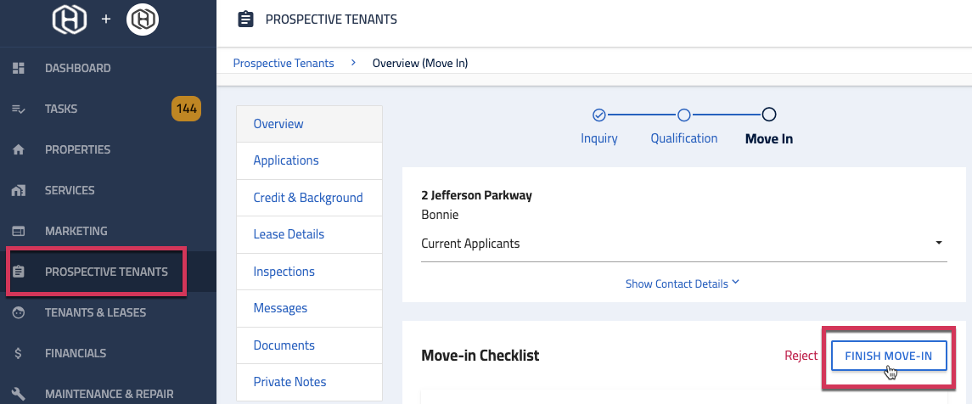The width and height of the screenshot is (972, 404).
Task: Click the Inquiry step circle with checkmark
Action: pyautogui.click(x=598, y=115)
